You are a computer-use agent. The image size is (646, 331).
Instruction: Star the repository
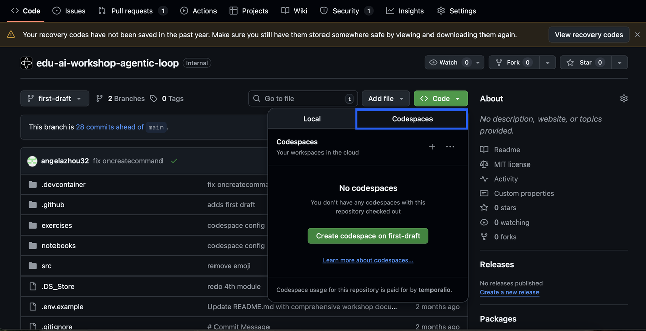pos(585,62)
